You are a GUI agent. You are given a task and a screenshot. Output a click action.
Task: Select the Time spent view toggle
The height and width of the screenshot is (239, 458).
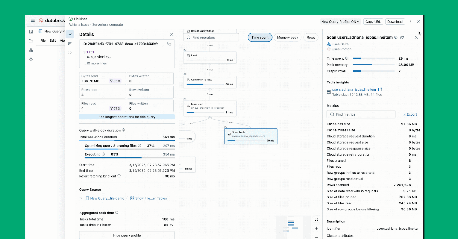[260, 38]
